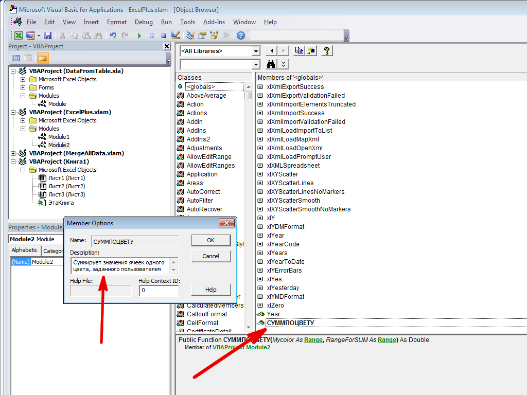Screen dimensions: 527x395
Task: Click the Classes list scrollbar thumb
Action: point(249,95)
